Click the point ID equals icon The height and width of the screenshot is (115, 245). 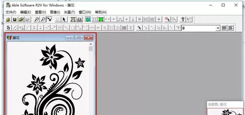click(165, 28)
